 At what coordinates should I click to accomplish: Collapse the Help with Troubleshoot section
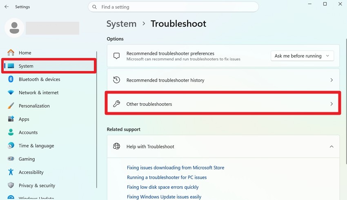tap(331, 147)
